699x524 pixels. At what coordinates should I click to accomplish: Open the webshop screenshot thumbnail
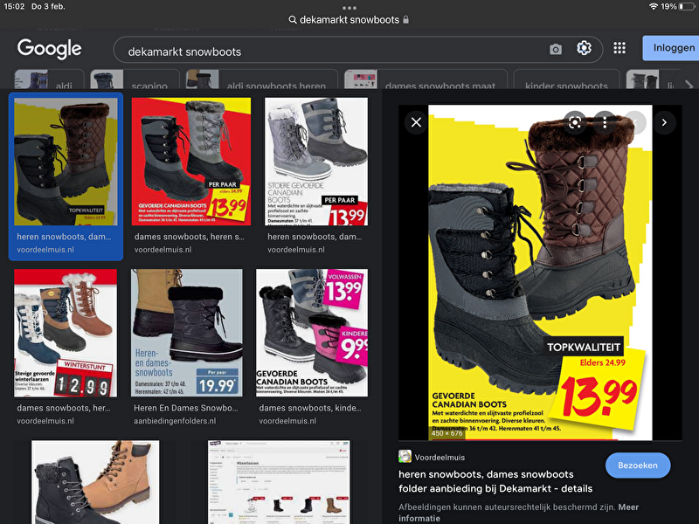point(279,482)
